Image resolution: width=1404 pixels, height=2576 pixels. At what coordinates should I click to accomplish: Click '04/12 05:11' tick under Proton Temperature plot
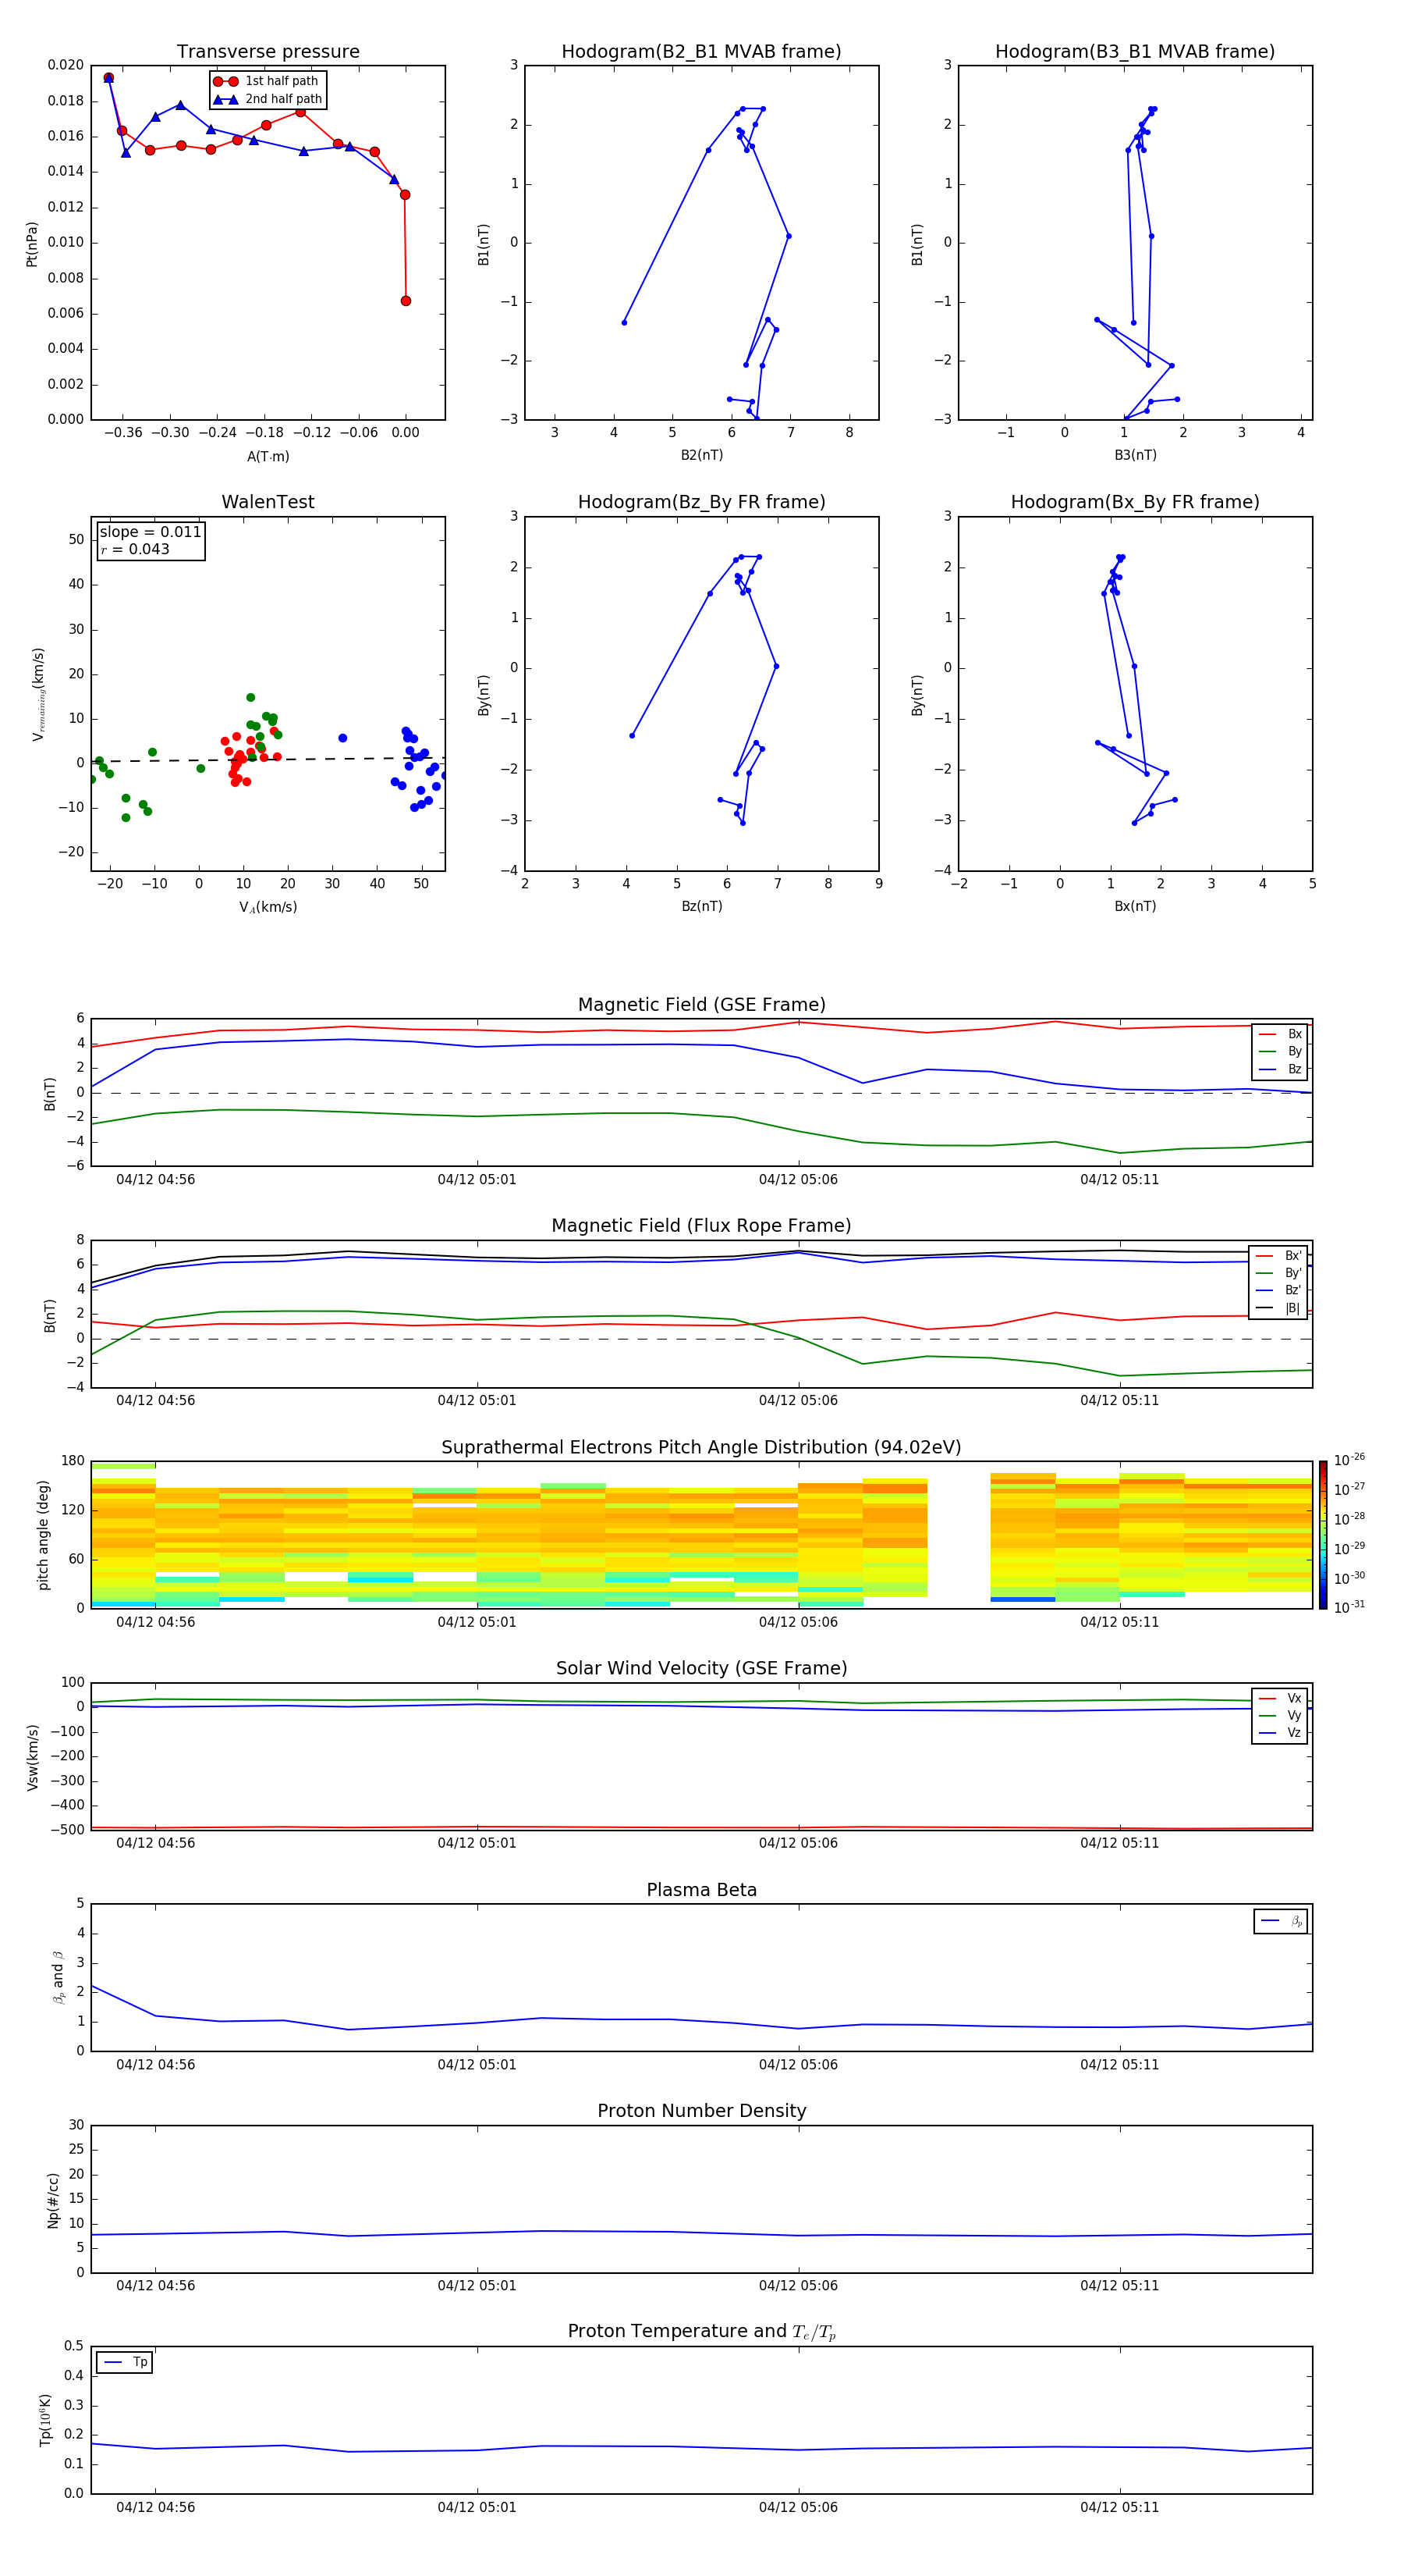click(x=1119, y=2507)
